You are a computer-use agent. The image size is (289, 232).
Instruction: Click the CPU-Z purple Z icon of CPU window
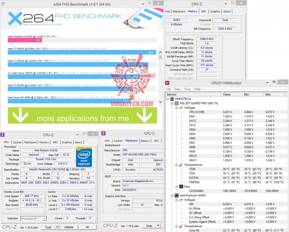pyautogui.click(x=2, y=135)
